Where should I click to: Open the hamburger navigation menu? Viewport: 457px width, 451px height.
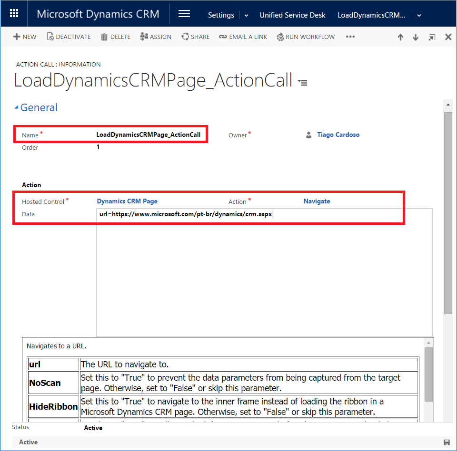tap(184, 14)
